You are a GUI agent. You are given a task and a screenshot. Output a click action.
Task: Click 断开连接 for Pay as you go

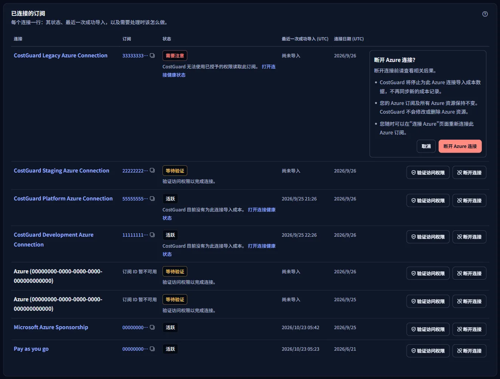click(469, 351)
